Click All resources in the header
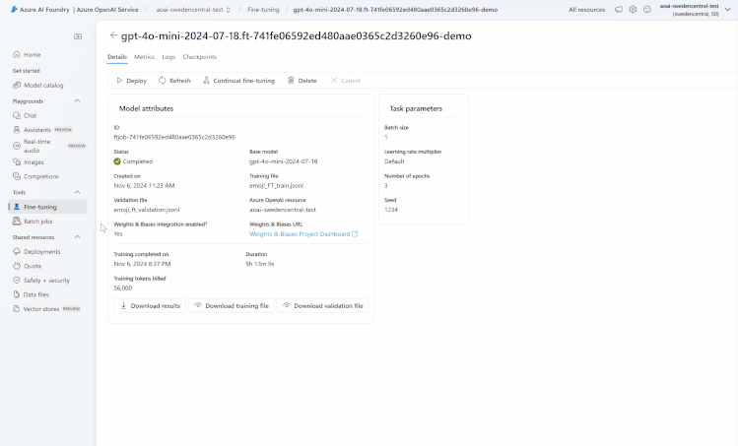Screen dimensions: 738x446 (x=587, y=10)
